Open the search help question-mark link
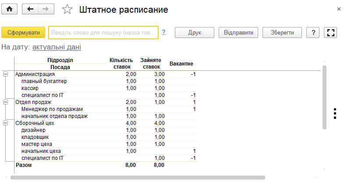Viewport: 344px width, 183px height. (163, 32)
